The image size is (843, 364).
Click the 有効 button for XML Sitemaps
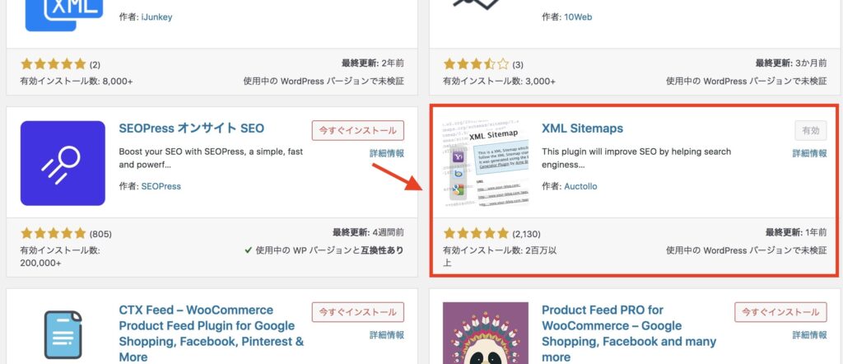point(811,131)
